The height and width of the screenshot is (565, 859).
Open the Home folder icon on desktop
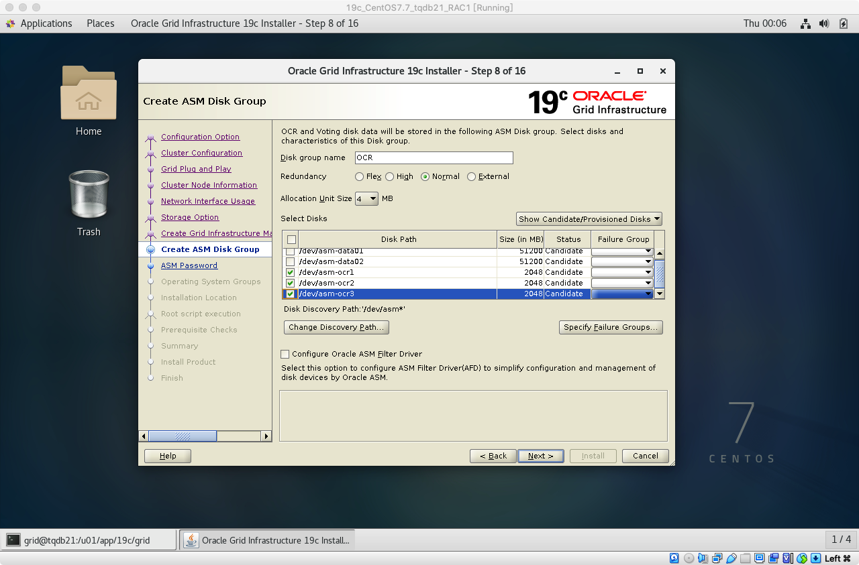(x=89, y=92)
